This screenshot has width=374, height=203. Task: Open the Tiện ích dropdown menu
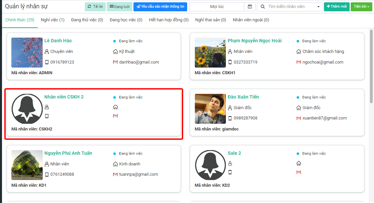(361, 7)
